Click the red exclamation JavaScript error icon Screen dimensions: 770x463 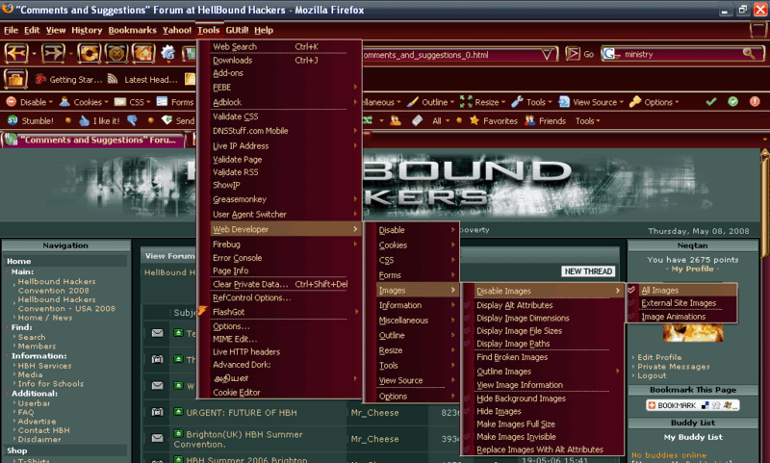[x=755, y=102]
